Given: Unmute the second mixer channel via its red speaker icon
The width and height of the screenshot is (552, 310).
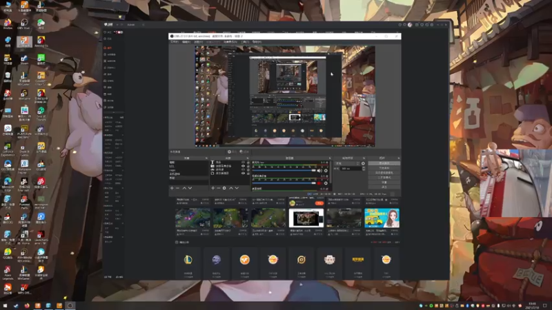Looking at the screenshot, I should (319, 183).
